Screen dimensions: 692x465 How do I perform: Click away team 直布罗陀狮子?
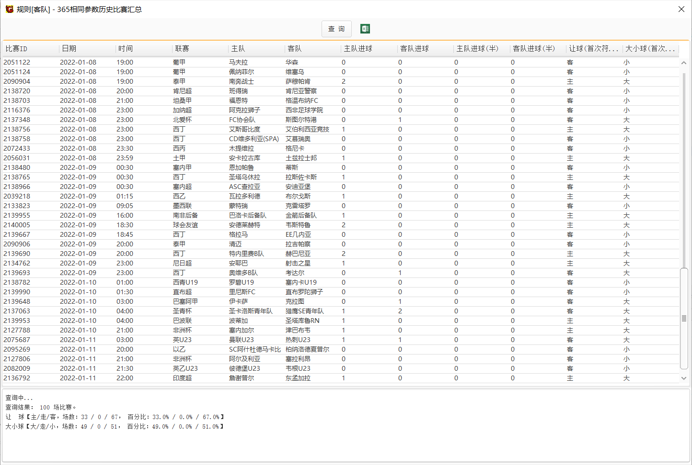(x=304, y=292)
